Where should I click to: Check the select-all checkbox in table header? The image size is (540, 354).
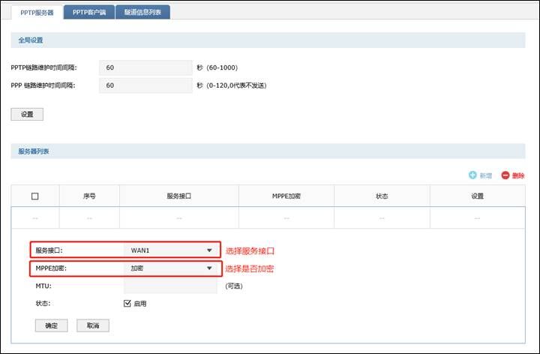pos(34,196)
